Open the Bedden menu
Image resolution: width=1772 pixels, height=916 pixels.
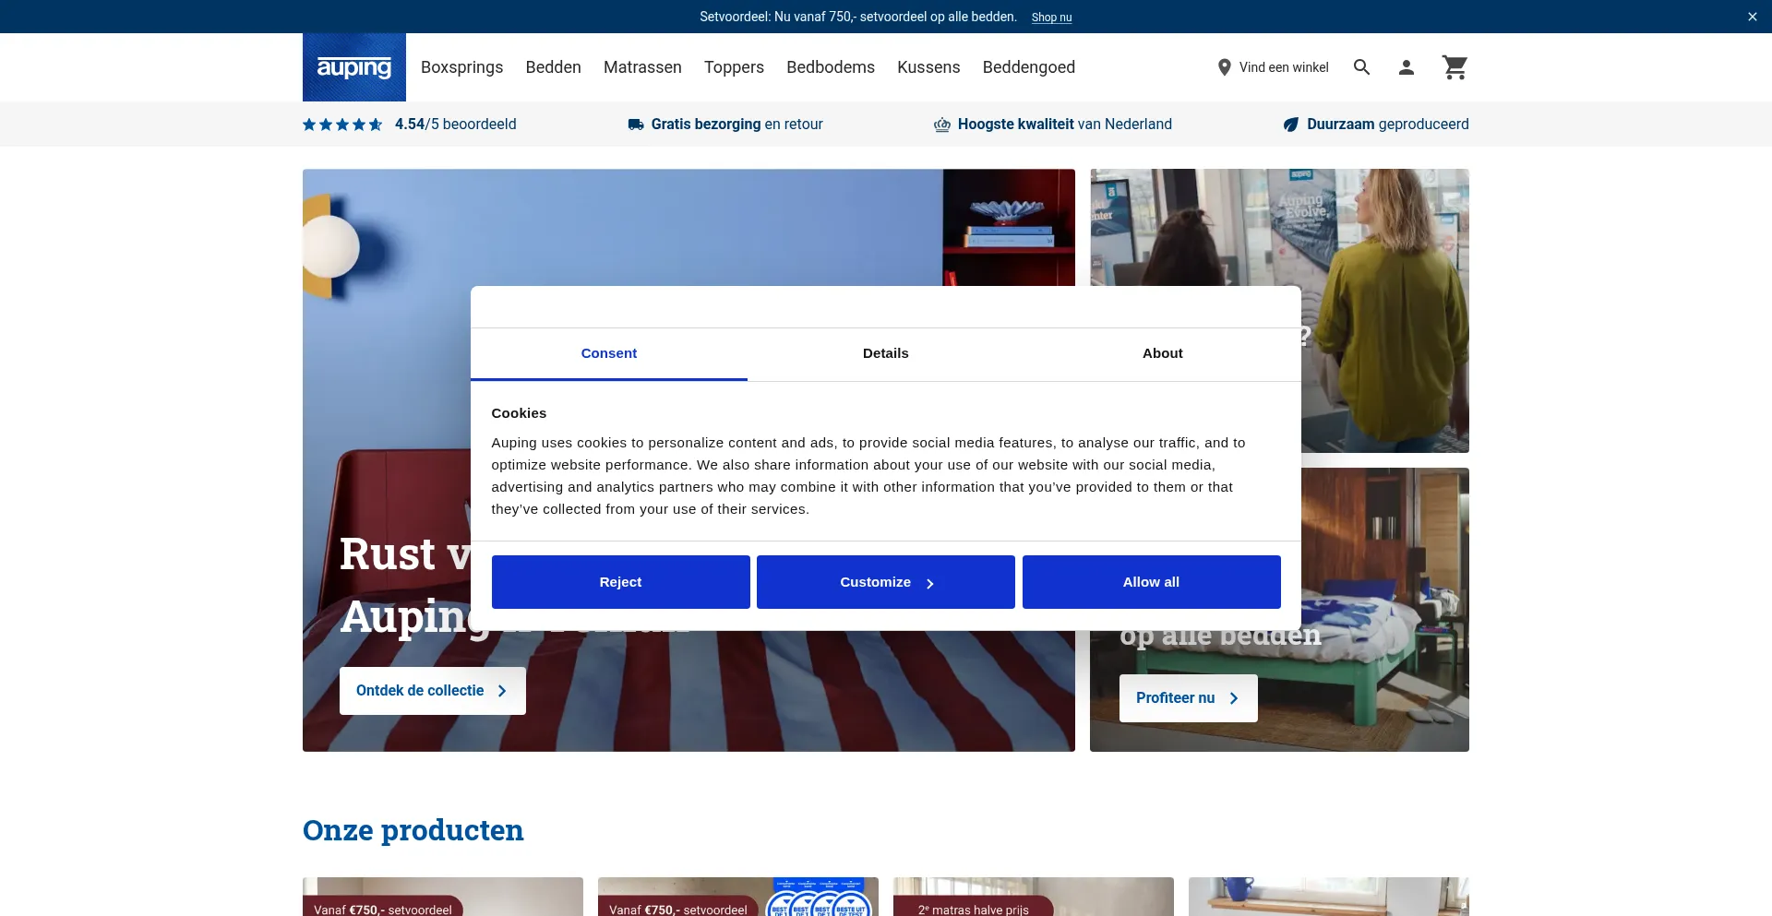(554, 67)
